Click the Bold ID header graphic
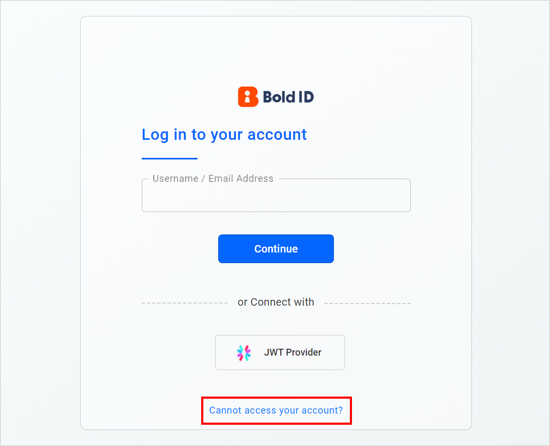The height and width of the screenshot is (446, 550). pyautogui.click(x=276, y=96)
